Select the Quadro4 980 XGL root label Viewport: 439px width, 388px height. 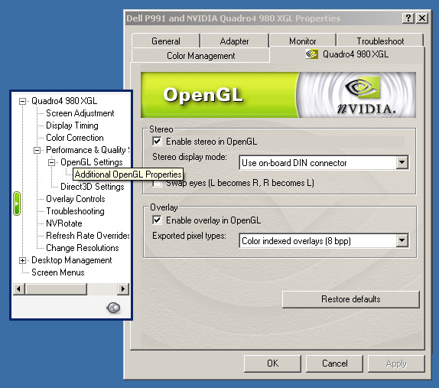(64, 101)
